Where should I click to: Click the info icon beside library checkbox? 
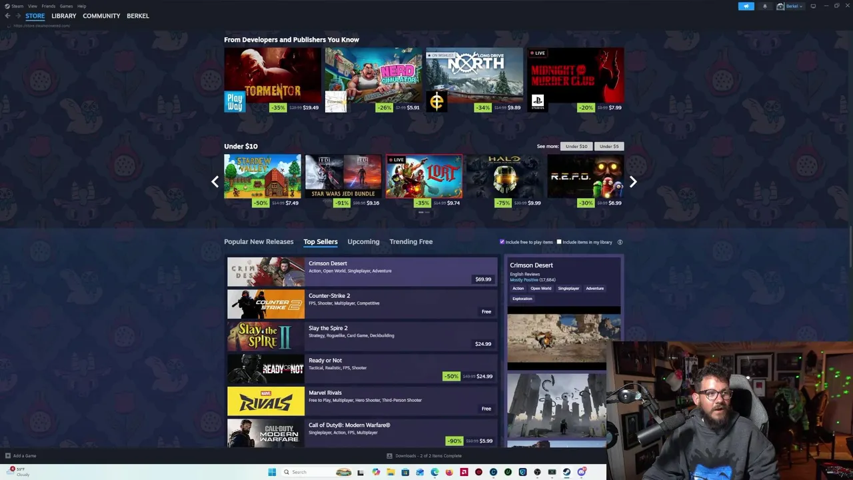620,242
